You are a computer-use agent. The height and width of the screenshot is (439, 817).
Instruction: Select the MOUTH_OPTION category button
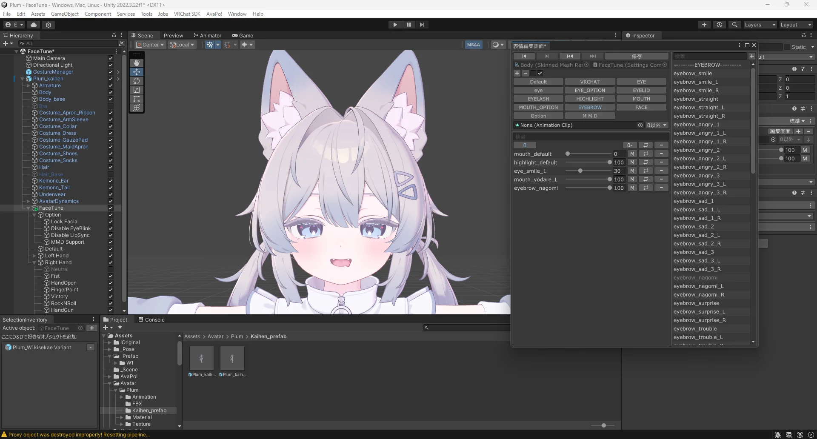tap(538, 107)
